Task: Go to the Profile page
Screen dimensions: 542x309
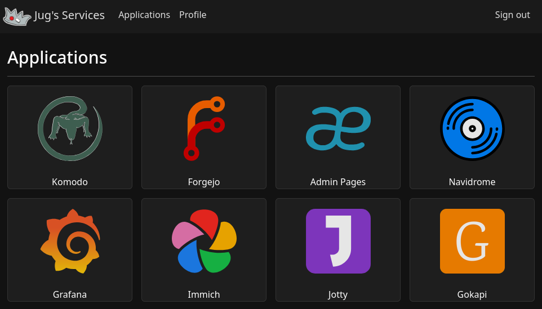Action: pos(193,15)
